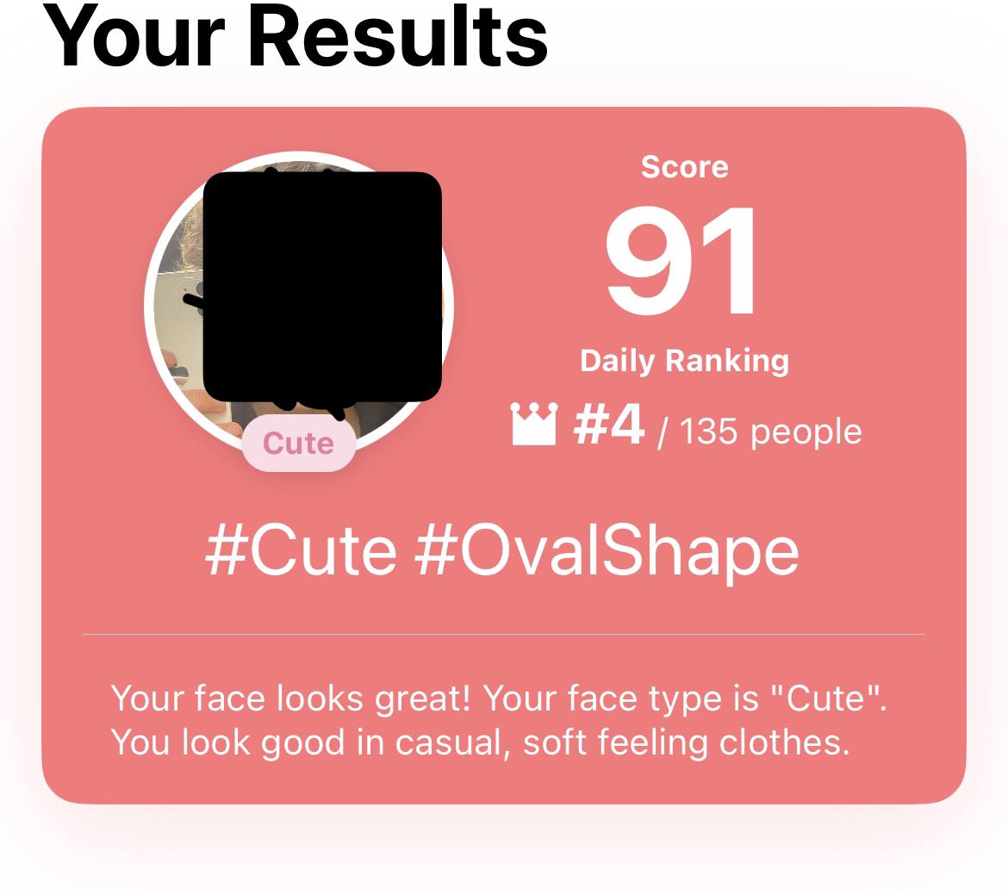Tap the large score number 91
This screenshot has width=1008, height=894.
682,260
